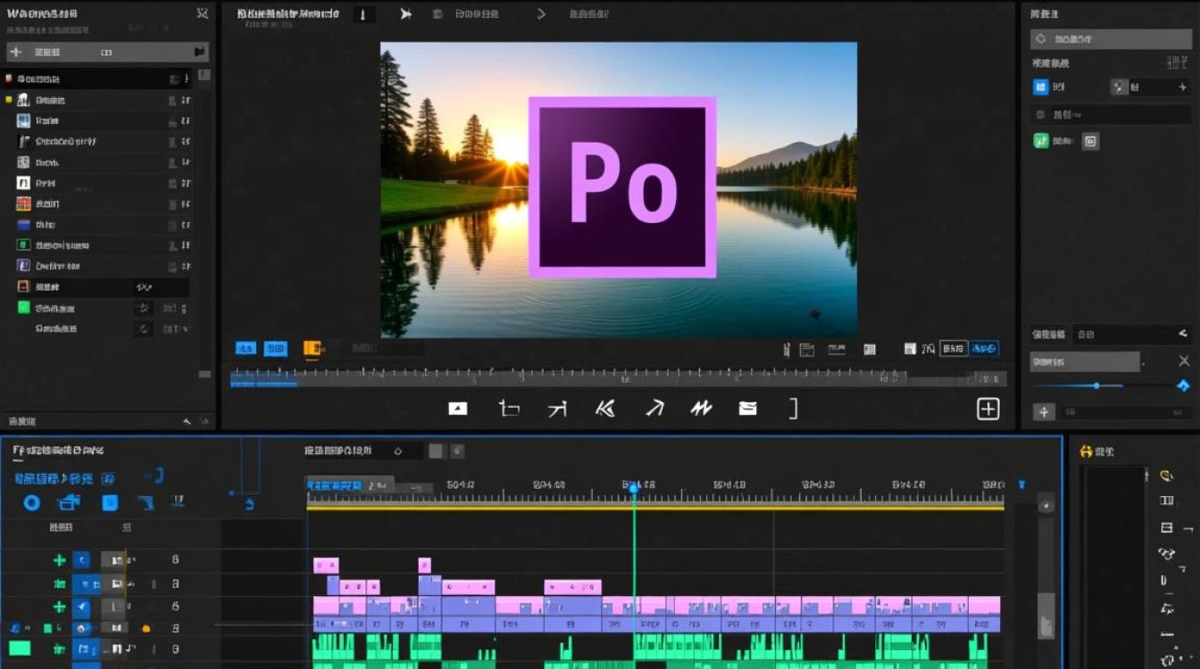
Task: Click the white-outlined button beside the blue-outlined one
Action: [954, 349]
